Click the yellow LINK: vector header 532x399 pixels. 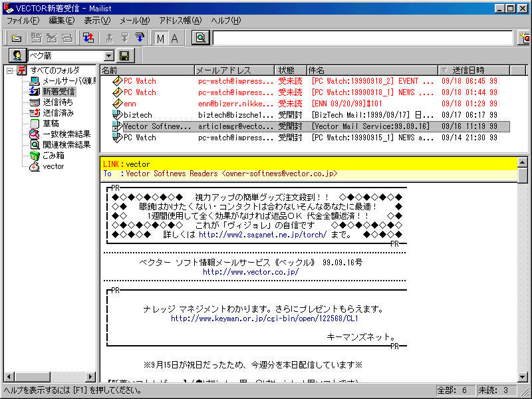coord(309,164)
